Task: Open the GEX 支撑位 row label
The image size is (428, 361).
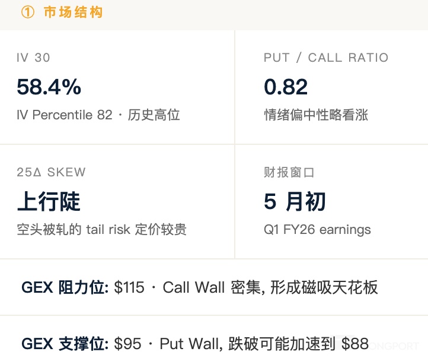Action: click(65, 343)
